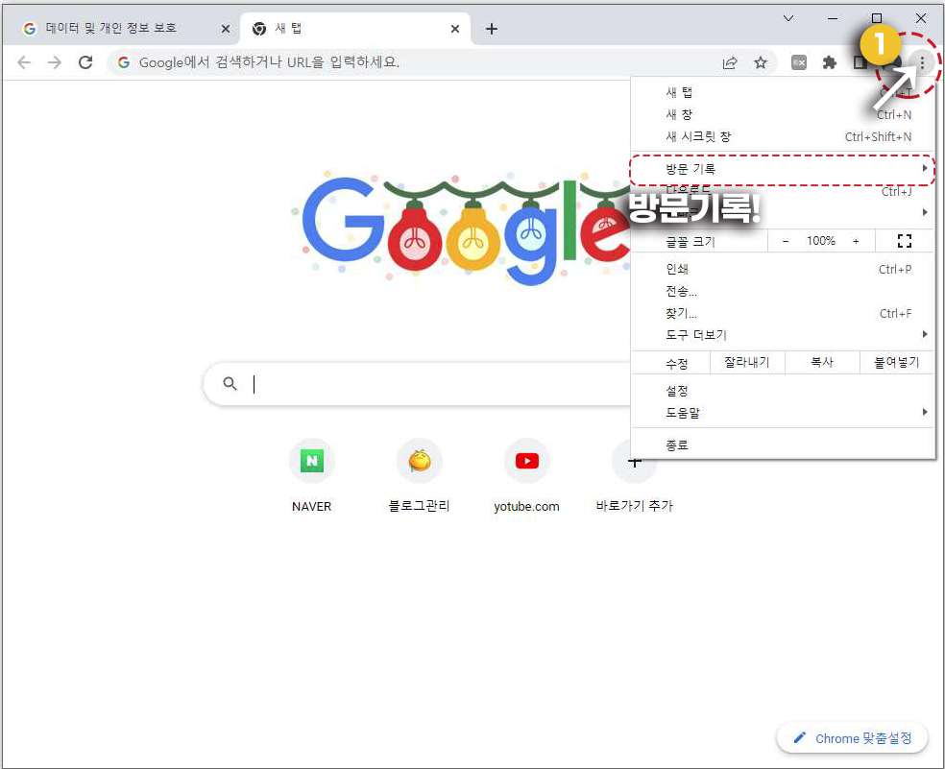The image size is (945, 769).
Task: Open 도움말 submenu
Action: point(783,413)
